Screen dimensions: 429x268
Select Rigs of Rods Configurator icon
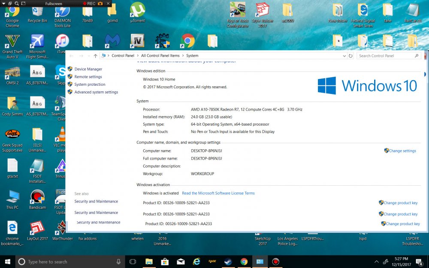[x=238, y=15]
